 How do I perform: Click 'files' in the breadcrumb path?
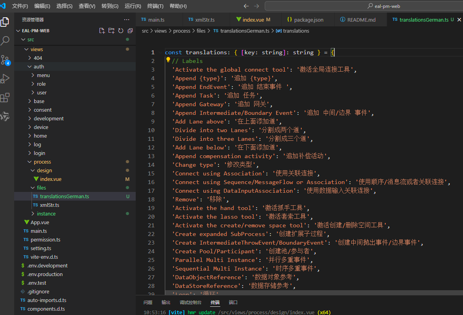click(x=201, y=30)
